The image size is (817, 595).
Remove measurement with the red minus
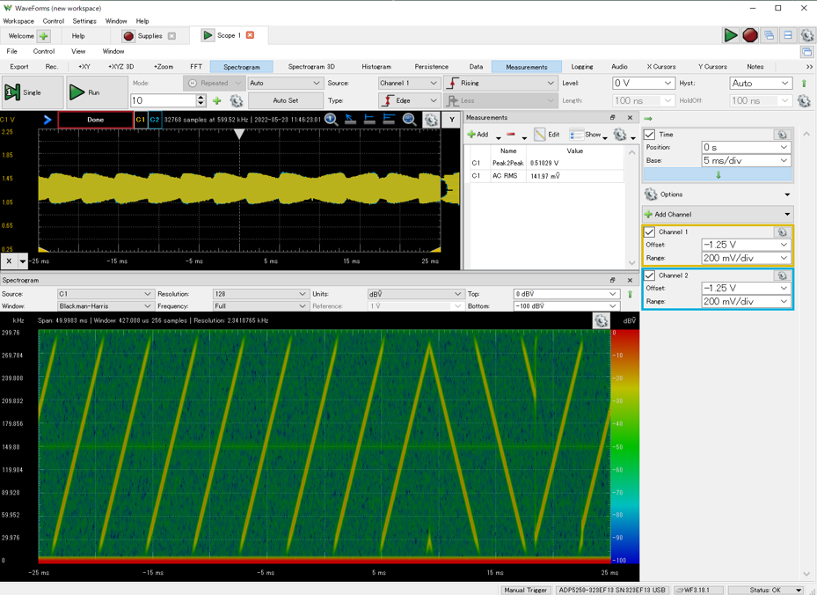[511, 135]
